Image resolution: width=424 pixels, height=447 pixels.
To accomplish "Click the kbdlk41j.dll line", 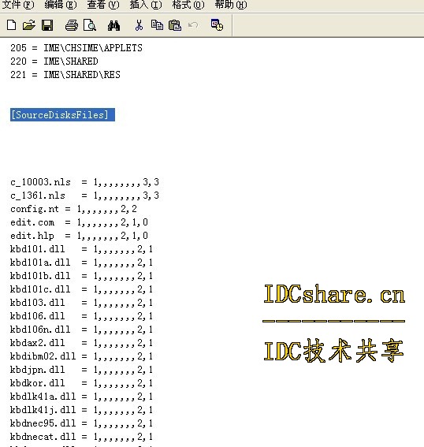I will pos(81,410).
